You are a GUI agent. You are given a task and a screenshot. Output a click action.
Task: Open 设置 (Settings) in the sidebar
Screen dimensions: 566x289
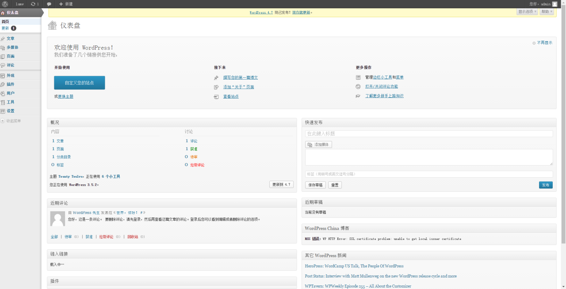tap(10, 111)
